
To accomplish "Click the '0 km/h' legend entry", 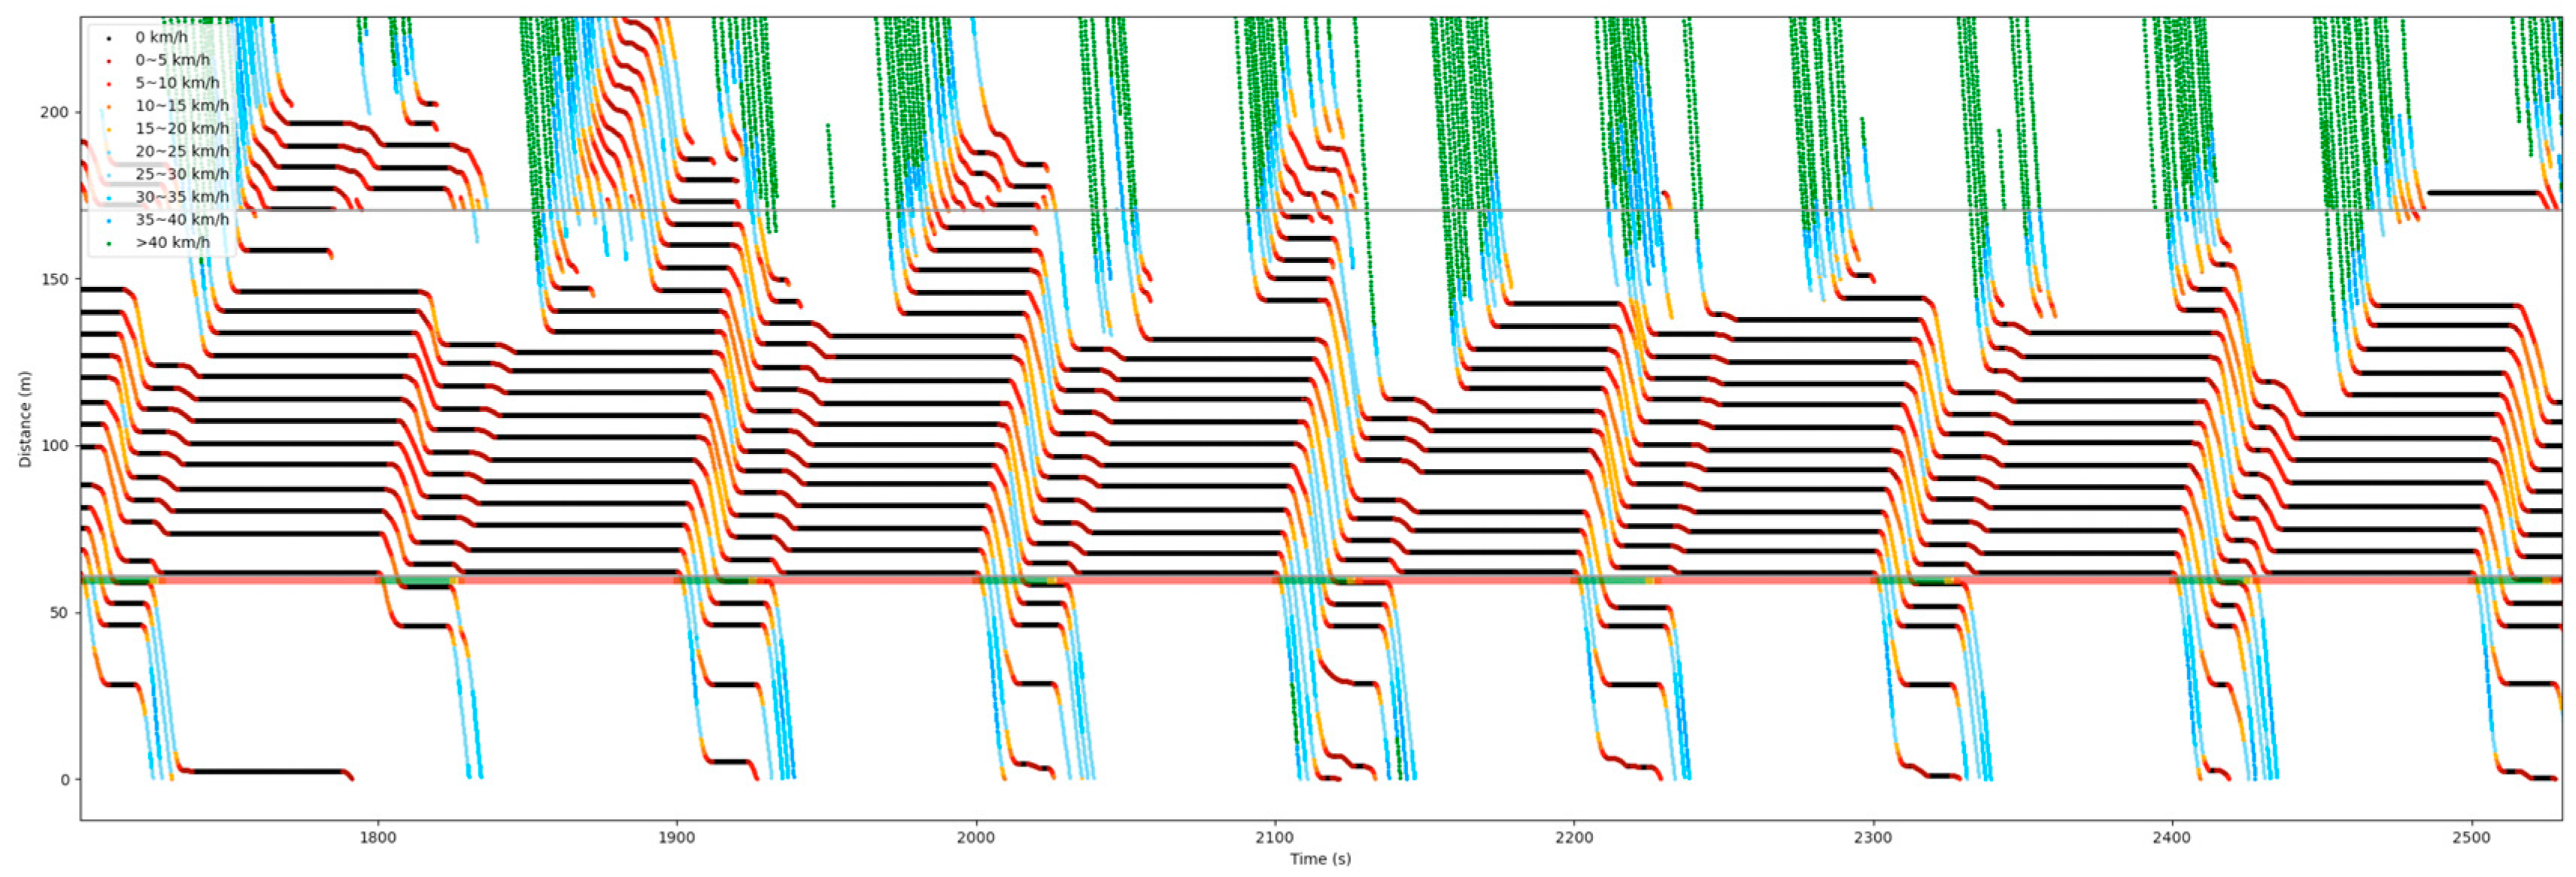I will [x=161, y=38].
